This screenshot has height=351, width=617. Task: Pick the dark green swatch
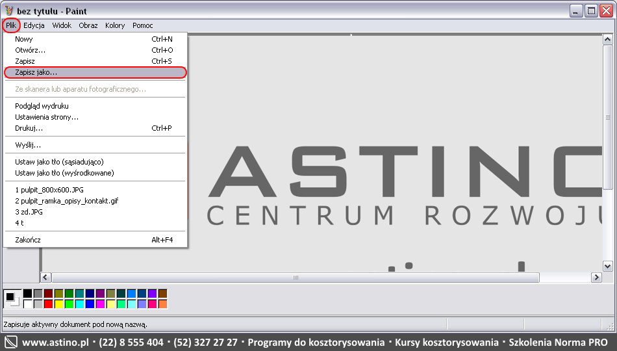(x=69, y=294)
